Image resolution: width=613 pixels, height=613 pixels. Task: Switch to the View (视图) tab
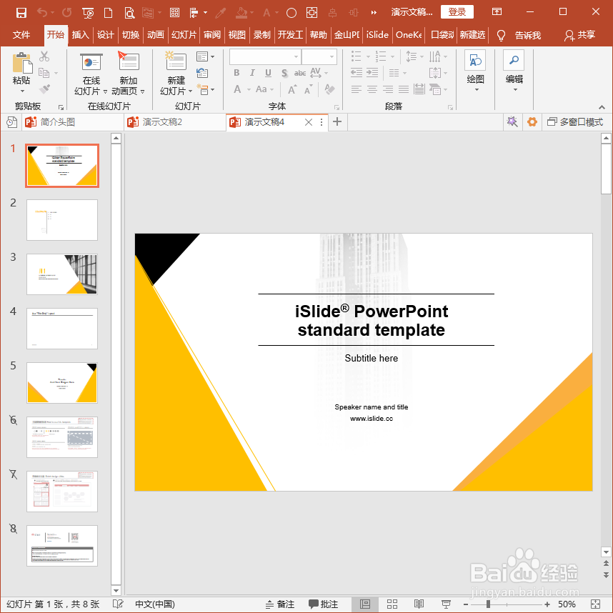237,35
